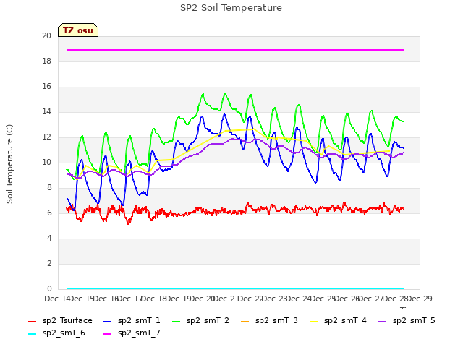Click the 20 y-axis tick label
This screenshot has width=463, height=347.
point(46,36)
